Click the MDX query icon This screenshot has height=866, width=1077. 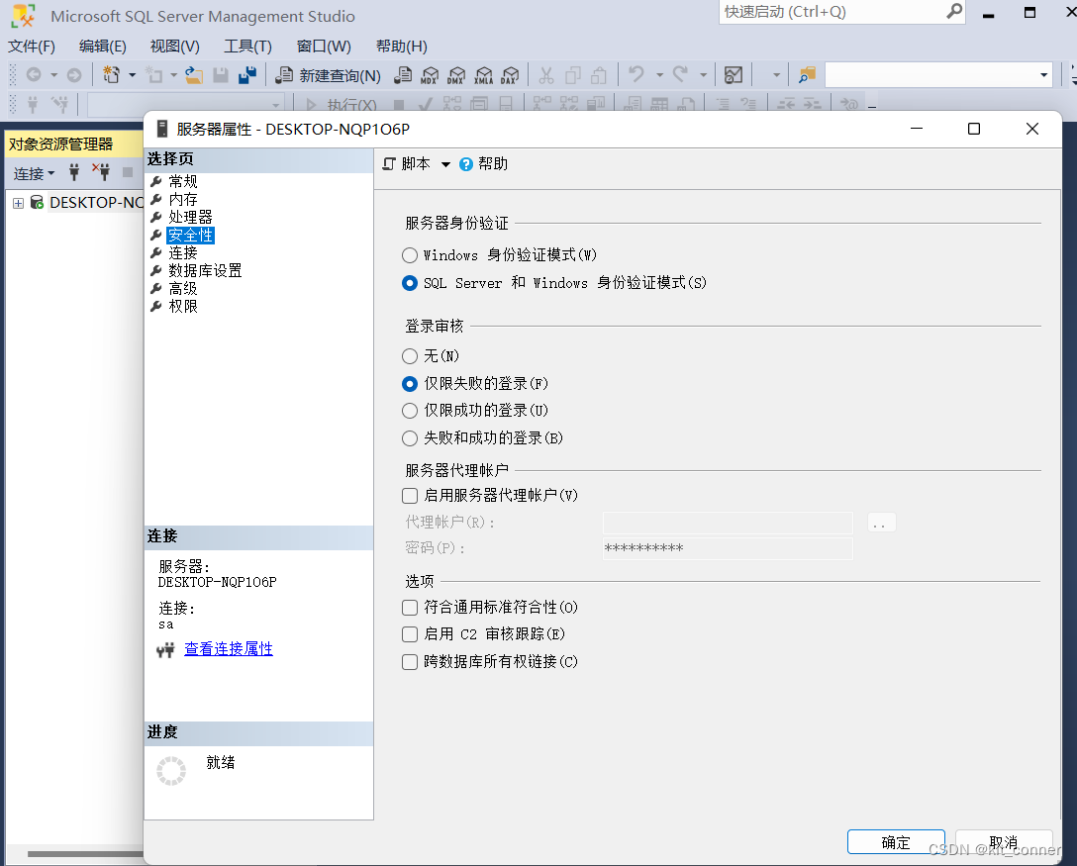(430, 75)
